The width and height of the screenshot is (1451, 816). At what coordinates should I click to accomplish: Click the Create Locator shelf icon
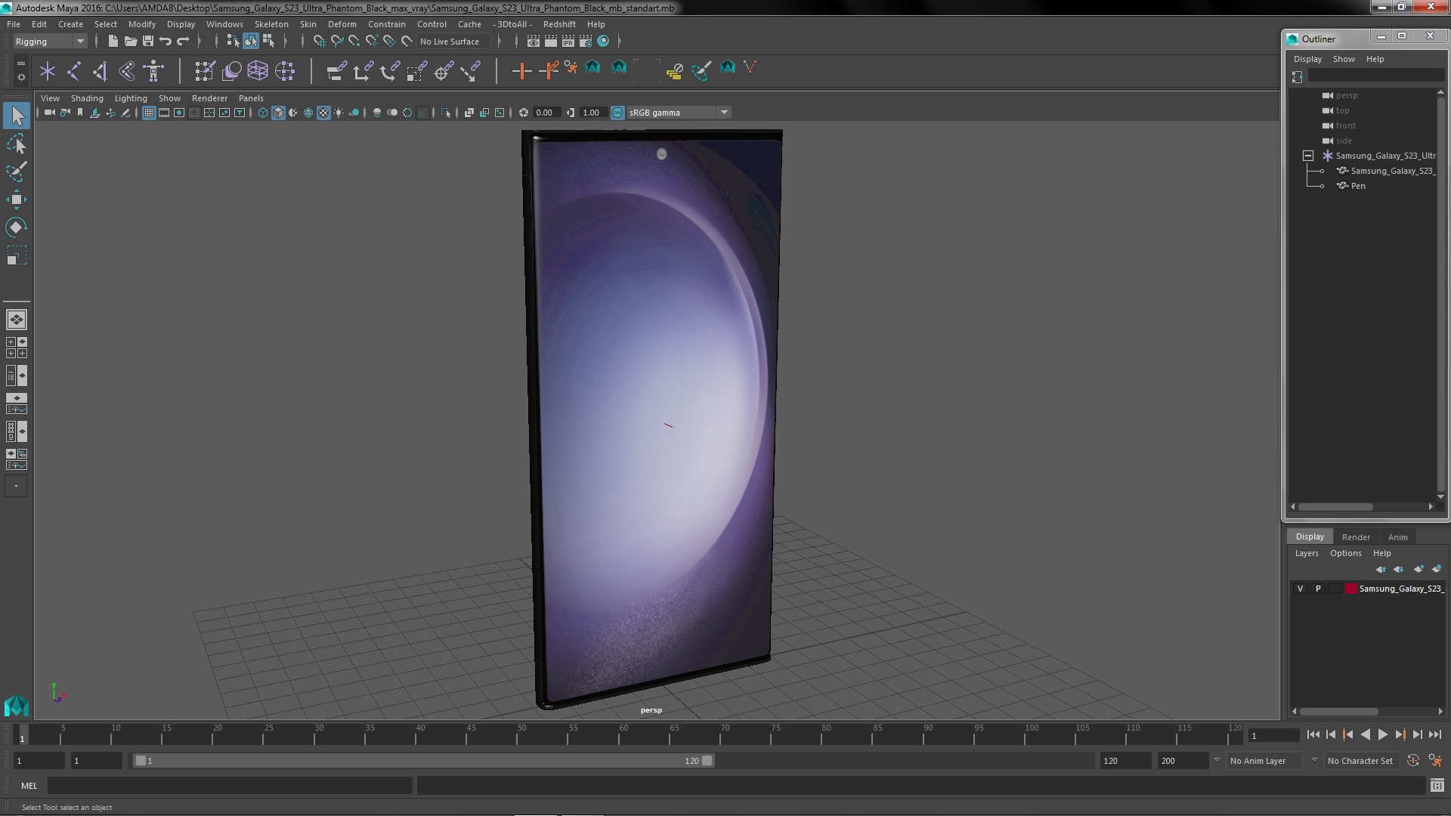pos(48,71)
